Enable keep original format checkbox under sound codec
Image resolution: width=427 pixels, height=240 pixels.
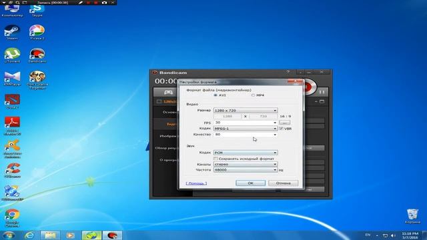(216, 159)
